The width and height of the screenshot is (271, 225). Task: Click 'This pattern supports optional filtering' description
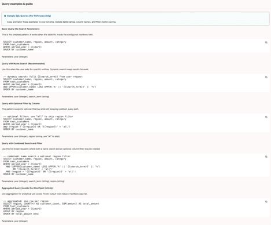pos(40,109)
